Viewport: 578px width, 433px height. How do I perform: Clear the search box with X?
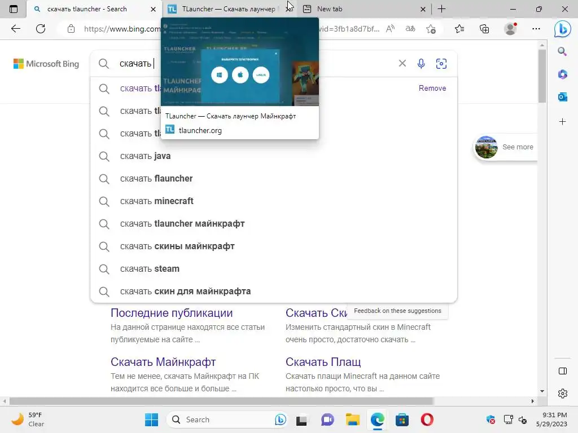pos(402,63)
